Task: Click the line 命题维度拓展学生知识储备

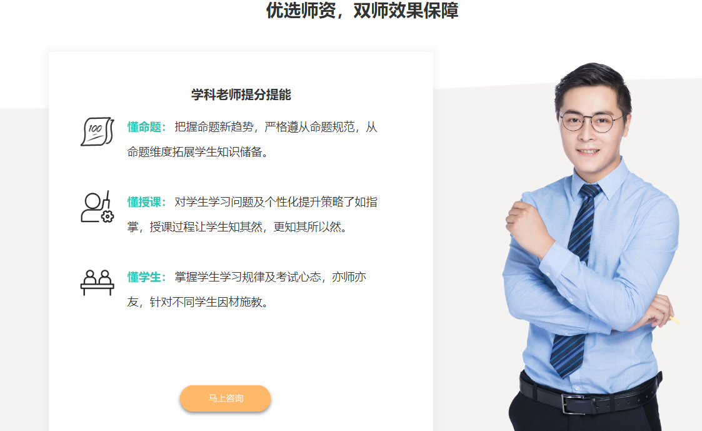Action: coord(195,153)
